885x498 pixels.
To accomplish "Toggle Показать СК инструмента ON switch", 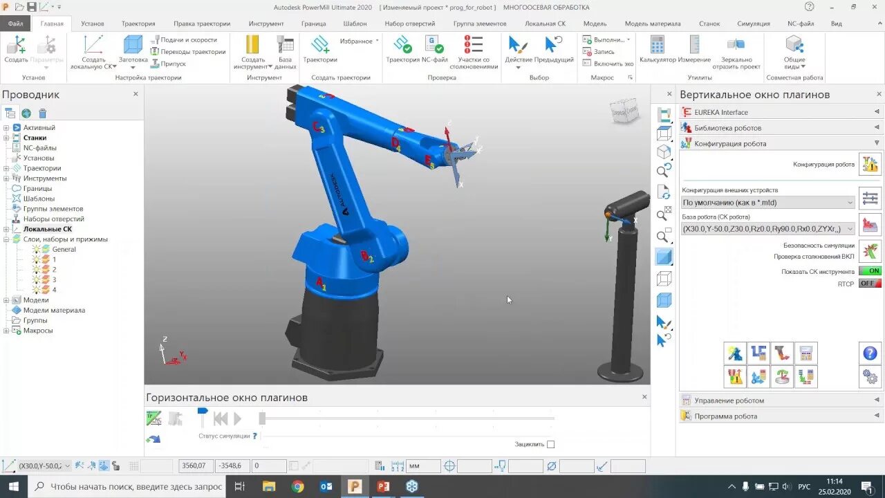I will click(x=870, y=271).
